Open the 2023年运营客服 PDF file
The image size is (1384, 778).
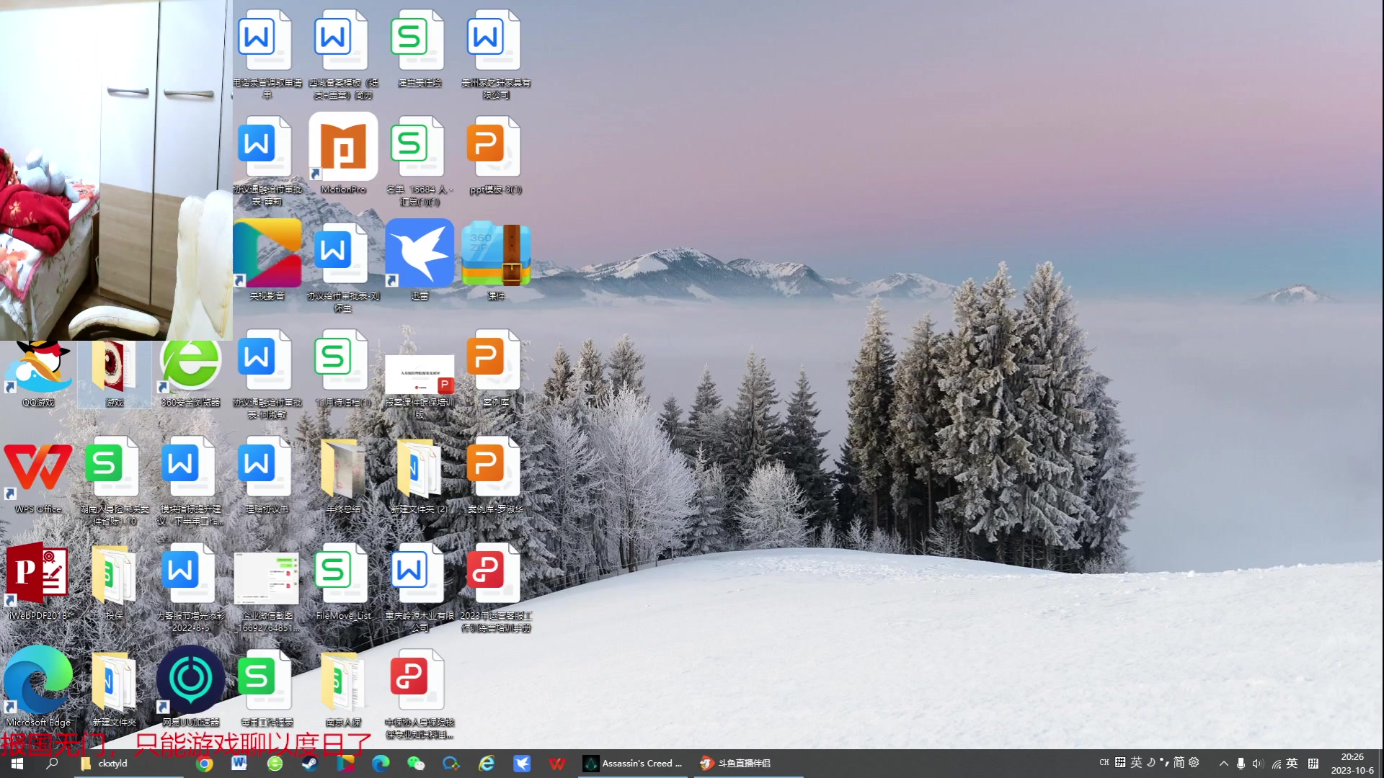pyautogui.click(x=496, y=586)
